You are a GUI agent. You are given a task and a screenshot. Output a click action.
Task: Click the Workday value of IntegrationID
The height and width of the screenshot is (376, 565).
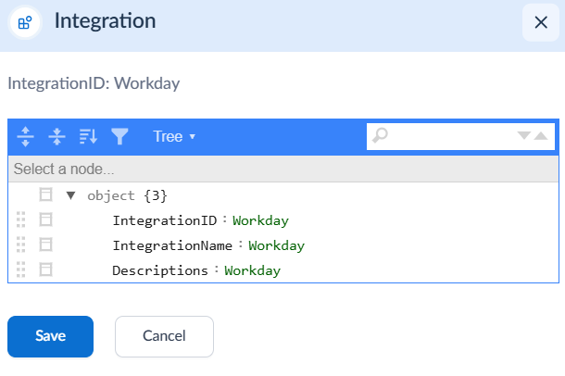coord(260,220)
